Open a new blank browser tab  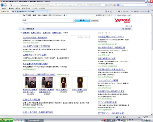49,12
